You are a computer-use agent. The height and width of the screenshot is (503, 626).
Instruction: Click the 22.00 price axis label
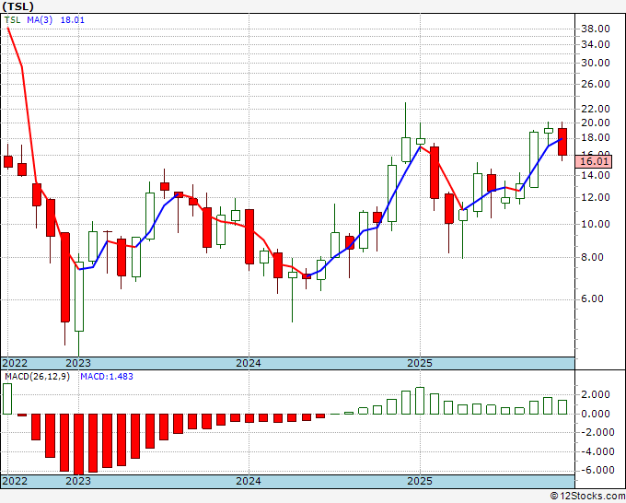point(596,109)
